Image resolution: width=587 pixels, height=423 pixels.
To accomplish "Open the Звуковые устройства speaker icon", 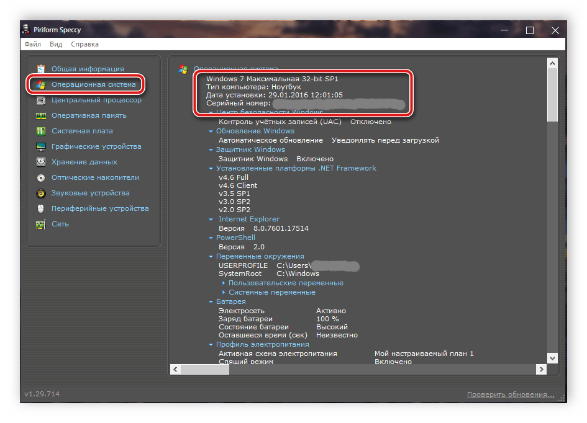I will 41,193.
